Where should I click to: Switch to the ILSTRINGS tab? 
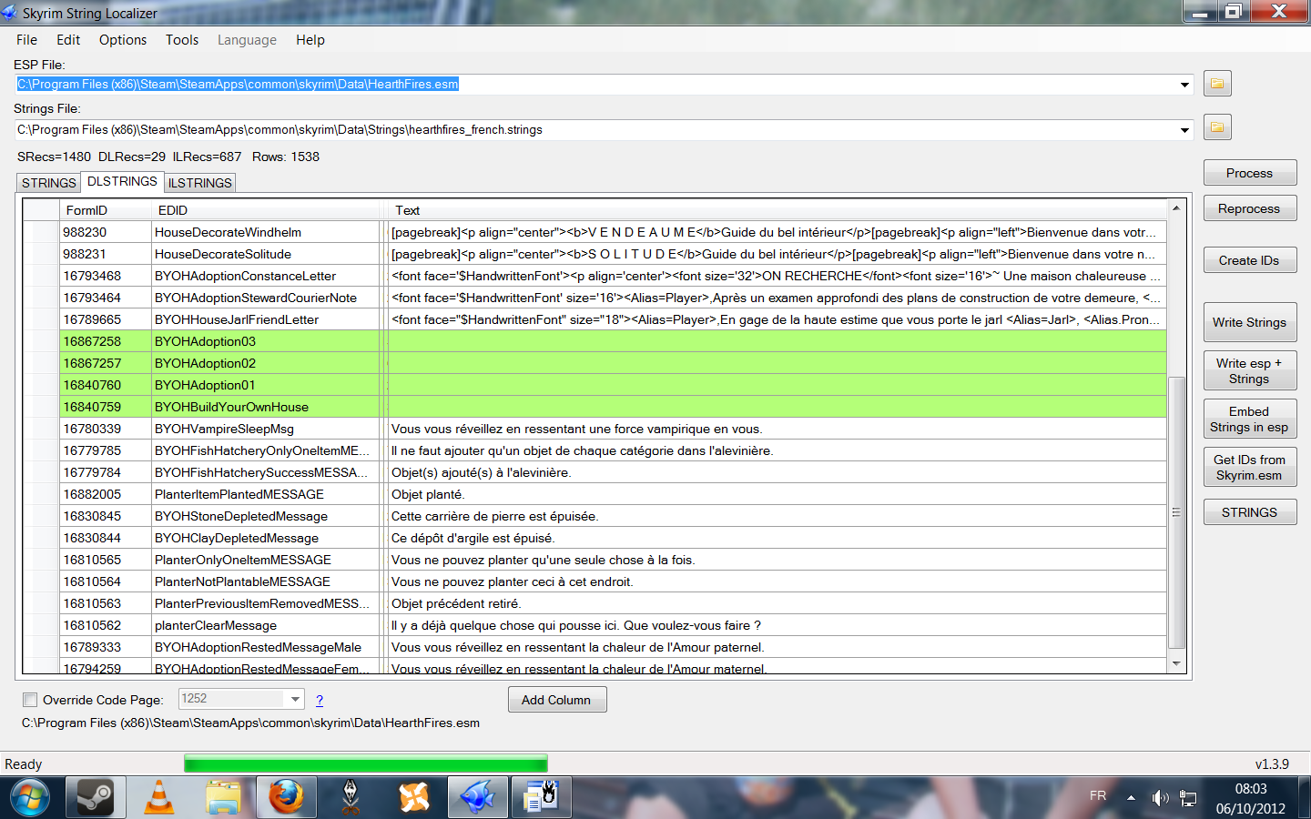coord(200,183)
